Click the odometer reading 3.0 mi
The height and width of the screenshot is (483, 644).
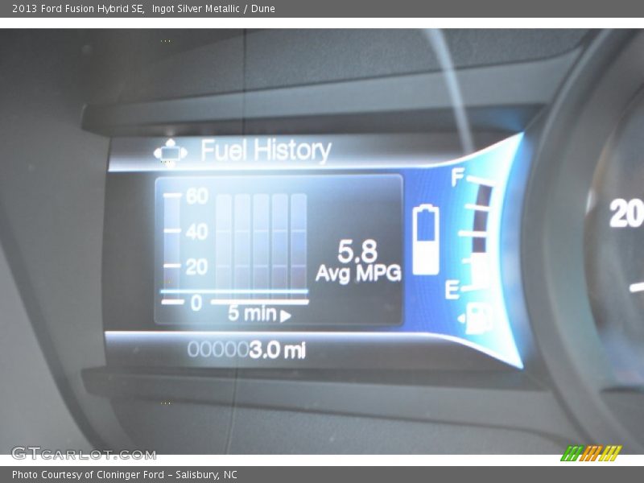(277, 350)
